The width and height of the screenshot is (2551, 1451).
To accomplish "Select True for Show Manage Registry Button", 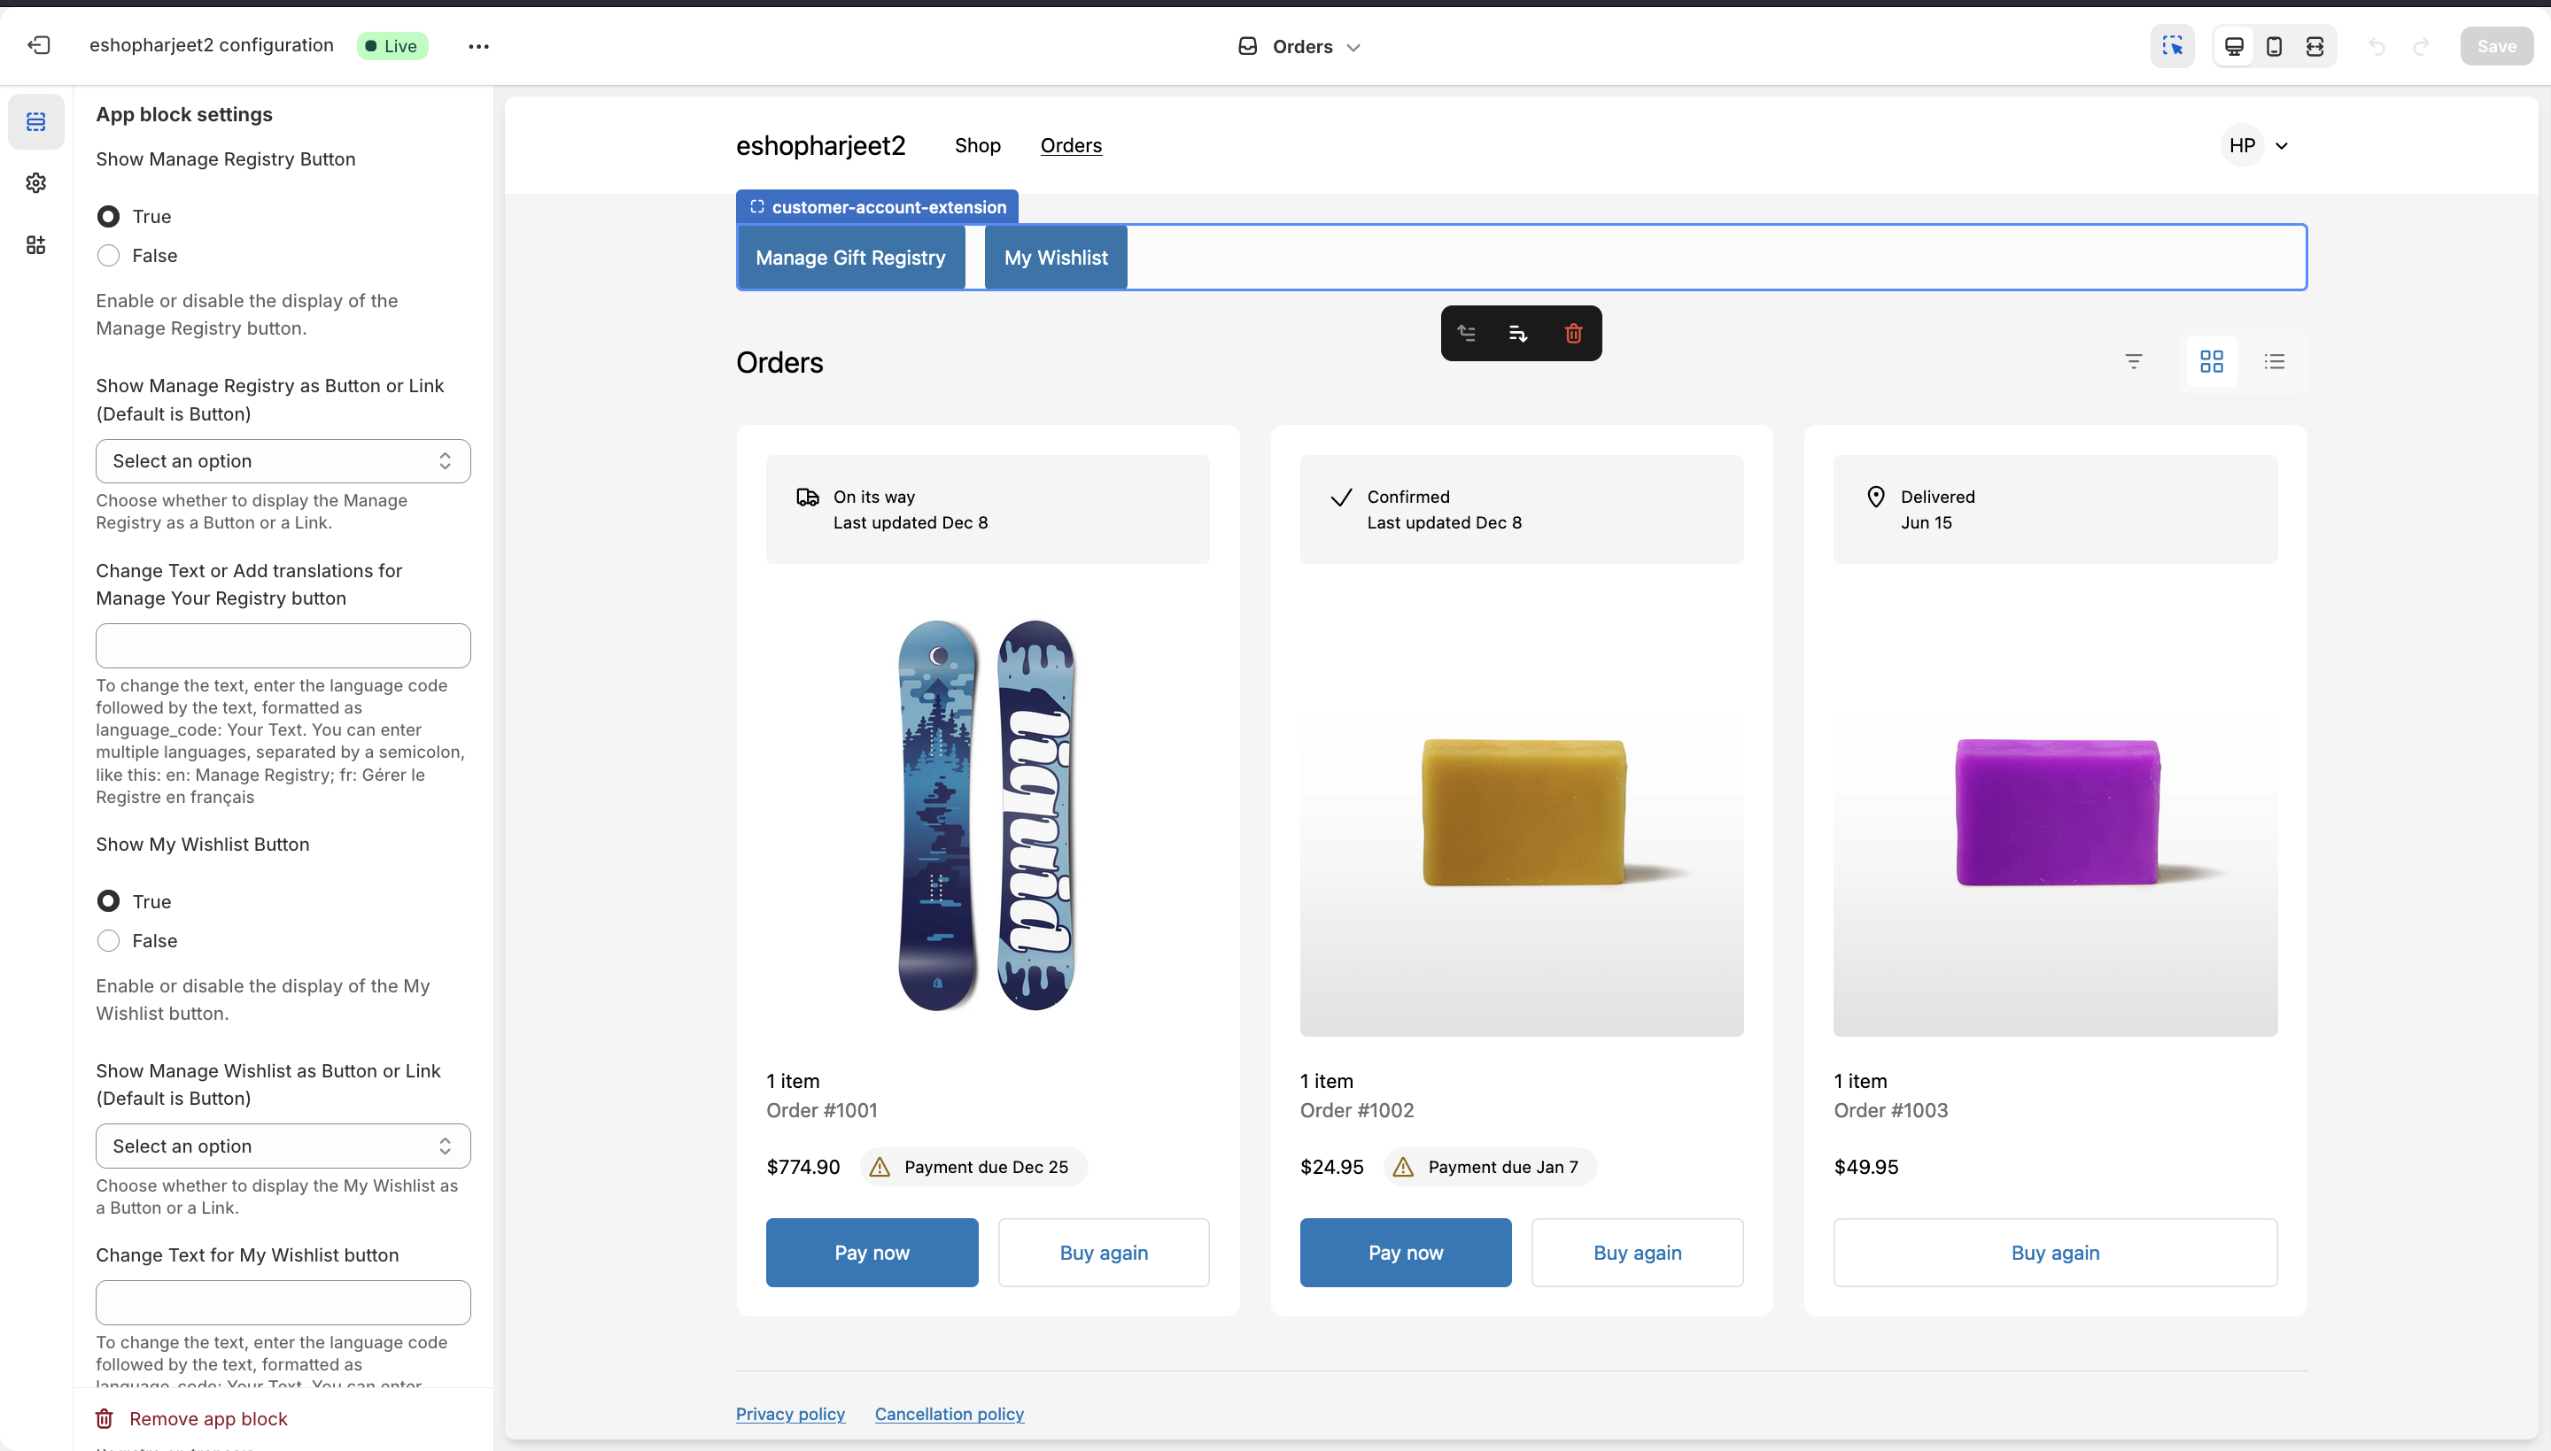I will (108, 216).
